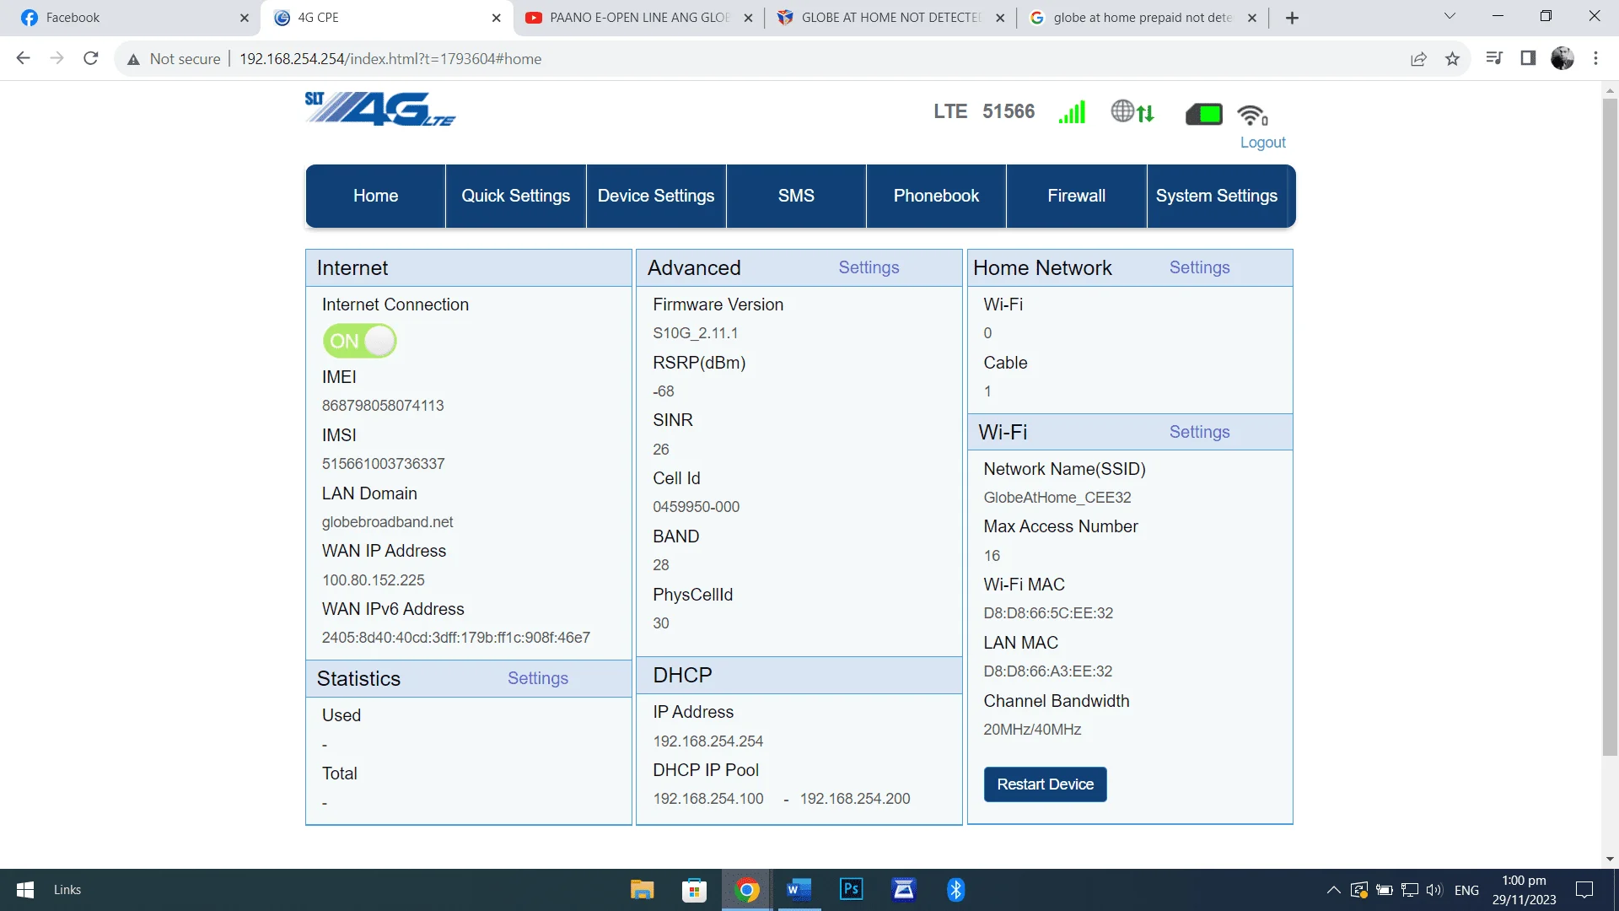The width and height of the screenshot is (1619, 911).
Task: Open the Firewall menu
Action: [1077, 196]
